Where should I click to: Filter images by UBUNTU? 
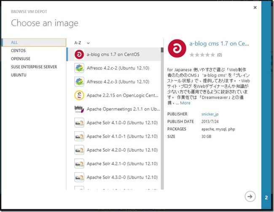tap(19, 75)
